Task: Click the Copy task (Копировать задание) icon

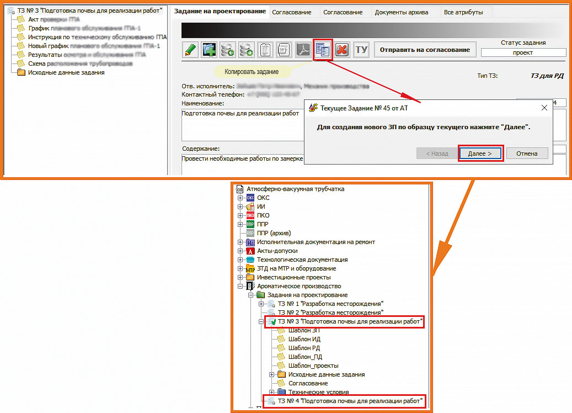Action: click(x=323, y=50)
